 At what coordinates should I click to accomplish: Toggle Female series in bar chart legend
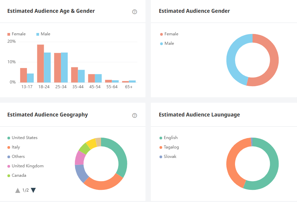click(16, 34)
